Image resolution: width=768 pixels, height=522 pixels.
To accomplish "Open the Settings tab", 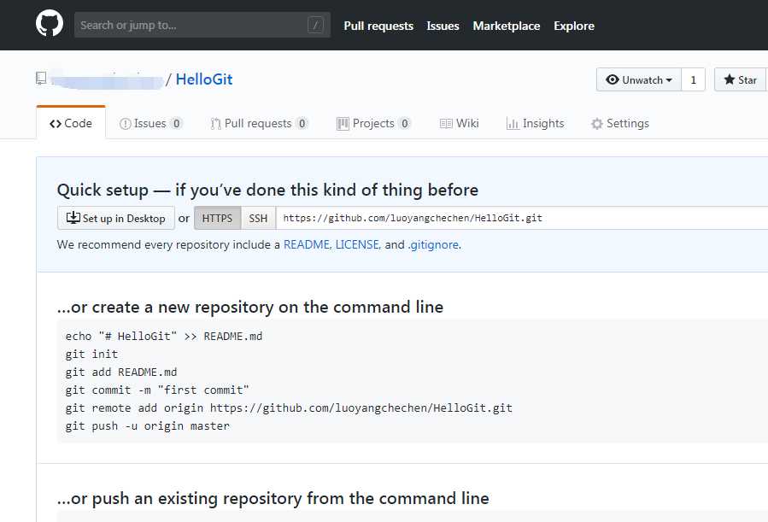I will coord(619,123).
